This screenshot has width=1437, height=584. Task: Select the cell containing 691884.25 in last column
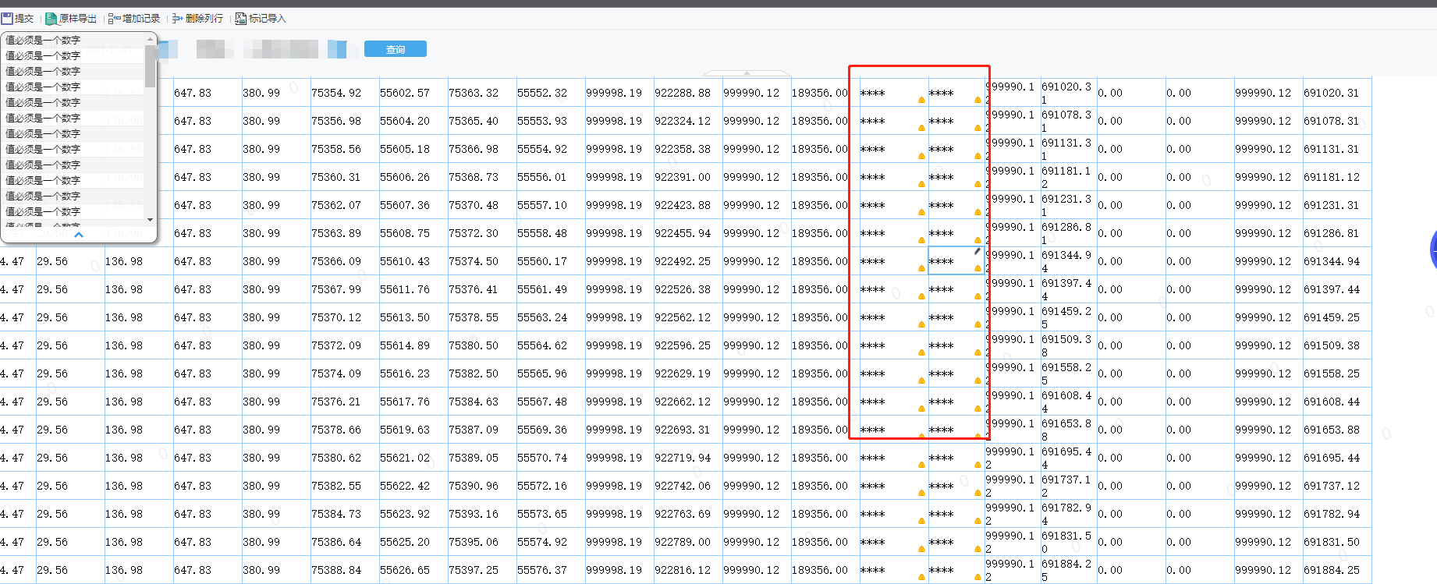pyautogui.click(x=1332, y=570)
